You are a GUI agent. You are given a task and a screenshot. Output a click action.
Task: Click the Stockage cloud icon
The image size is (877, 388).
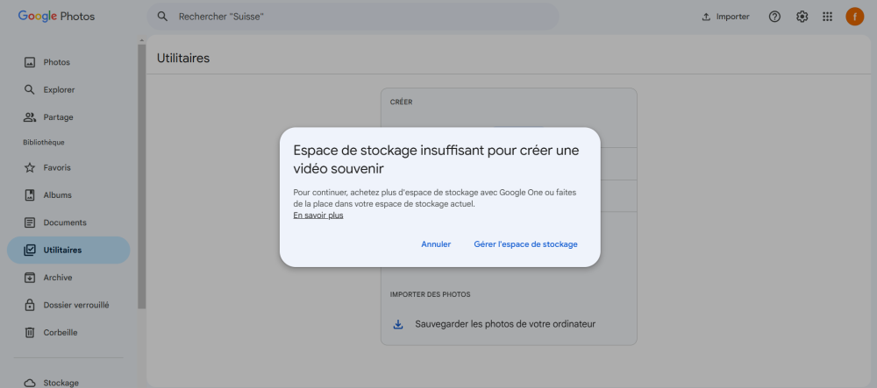click(30, 383)
